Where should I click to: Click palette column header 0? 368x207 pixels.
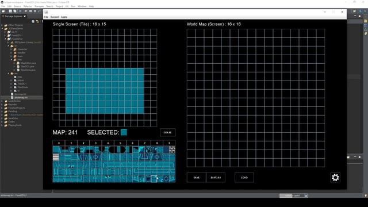[x=59, y=143]
